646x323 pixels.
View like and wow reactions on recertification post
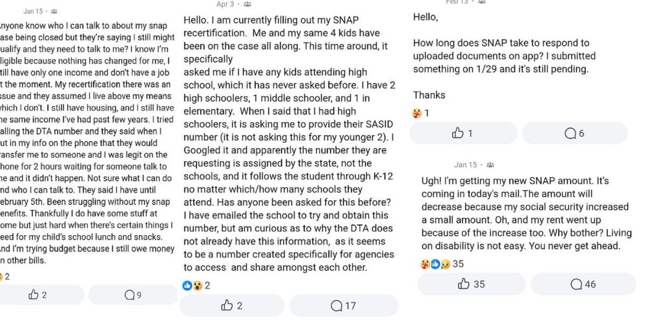[x=196, y=286]
